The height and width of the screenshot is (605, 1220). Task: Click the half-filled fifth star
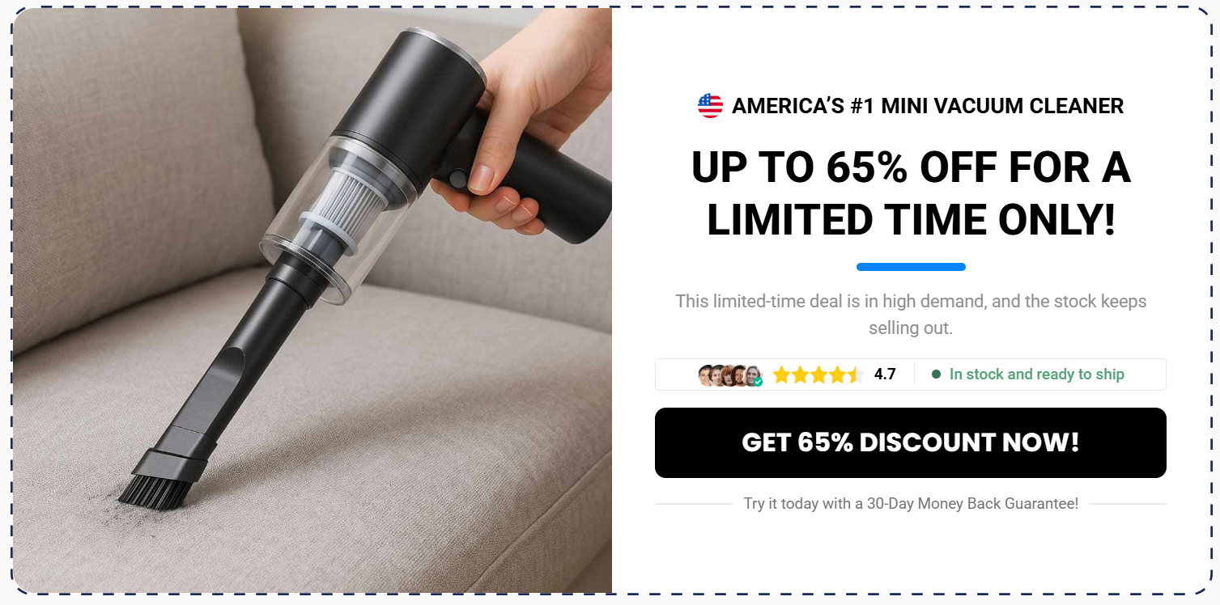[854, 374]
